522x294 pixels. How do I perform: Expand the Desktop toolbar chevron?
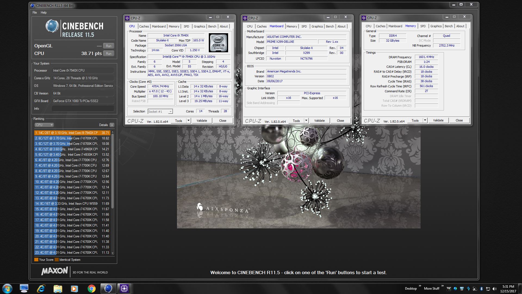[x=420, y=286]
